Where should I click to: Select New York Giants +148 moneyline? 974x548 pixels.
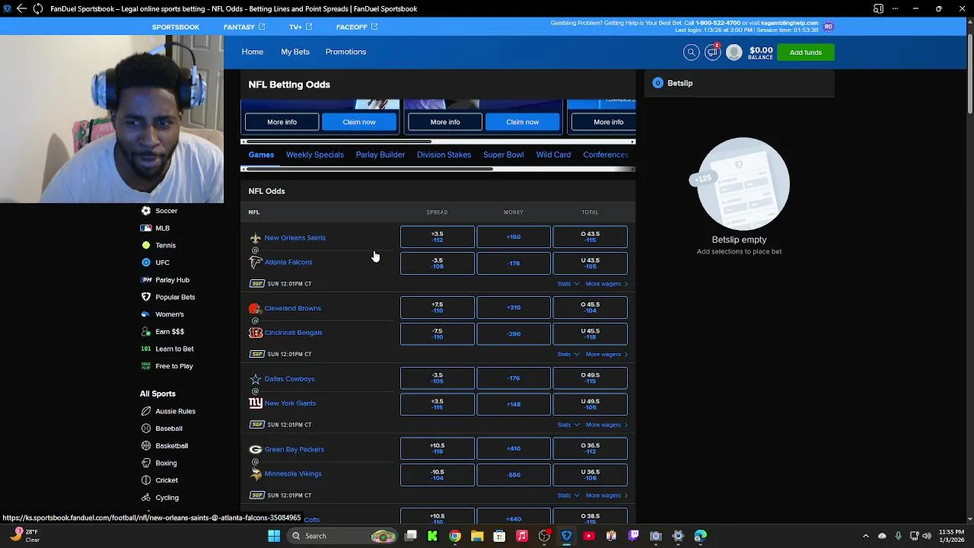[x=514, y=404]
